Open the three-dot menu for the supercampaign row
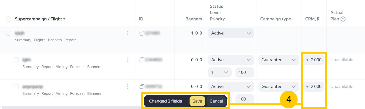The height and width of the screenshot is (109, 365). 128,33
